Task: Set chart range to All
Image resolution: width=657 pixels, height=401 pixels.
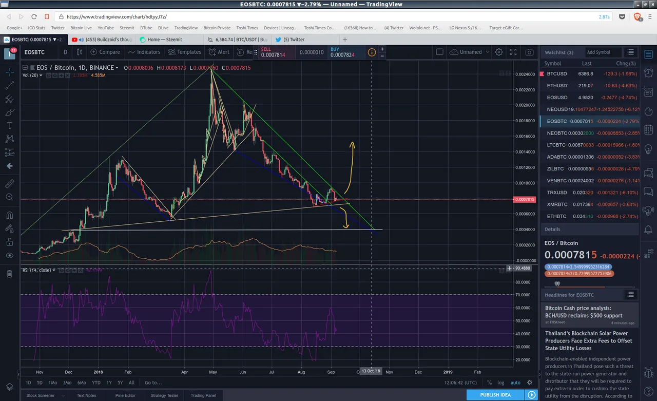Action: 132,383
